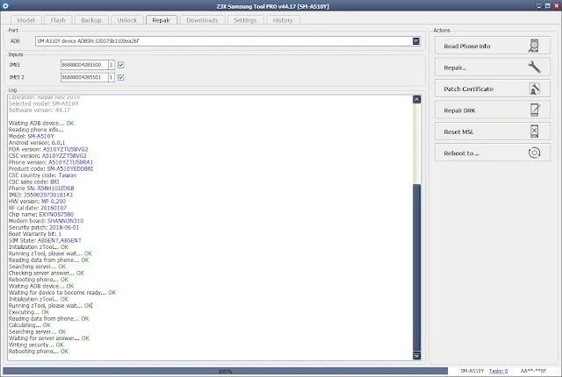Click the Calculating... OK log line
The height and width of the screenshot is (377, 562).
(29, 325)
